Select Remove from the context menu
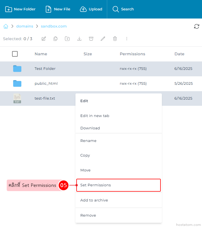The height and width of the screenshot is (227, 202). tap(88, 215)
